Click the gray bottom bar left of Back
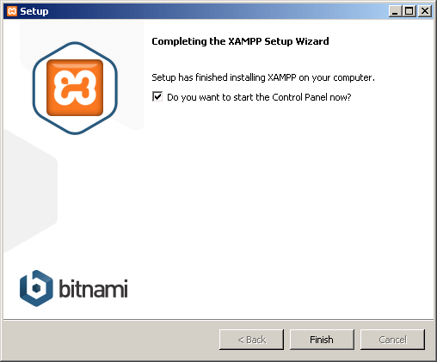 click(x=110, y=340)
